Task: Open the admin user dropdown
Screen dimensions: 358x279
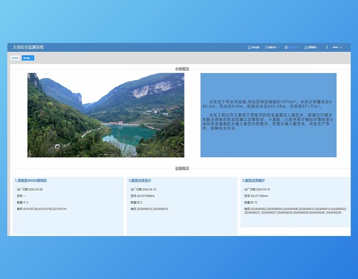Action: (337, 47)
